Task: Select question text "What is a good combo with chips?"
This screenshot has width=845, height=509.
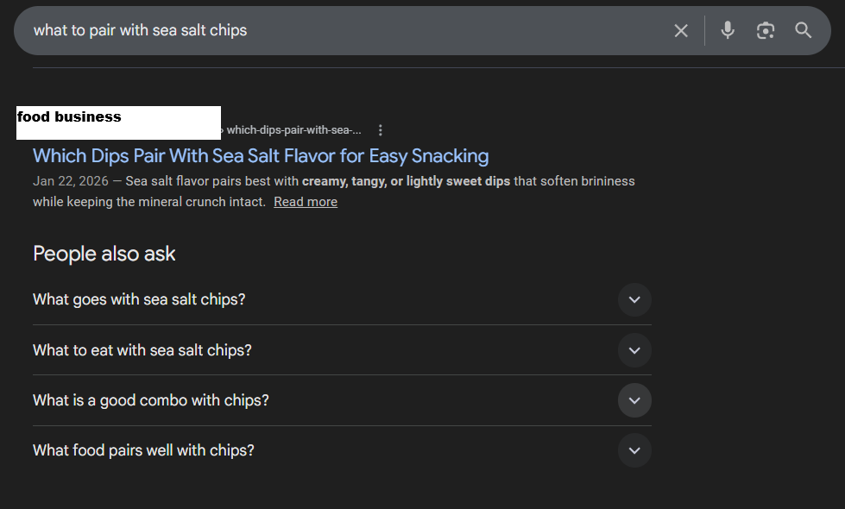Action: [x=151, y=400]
